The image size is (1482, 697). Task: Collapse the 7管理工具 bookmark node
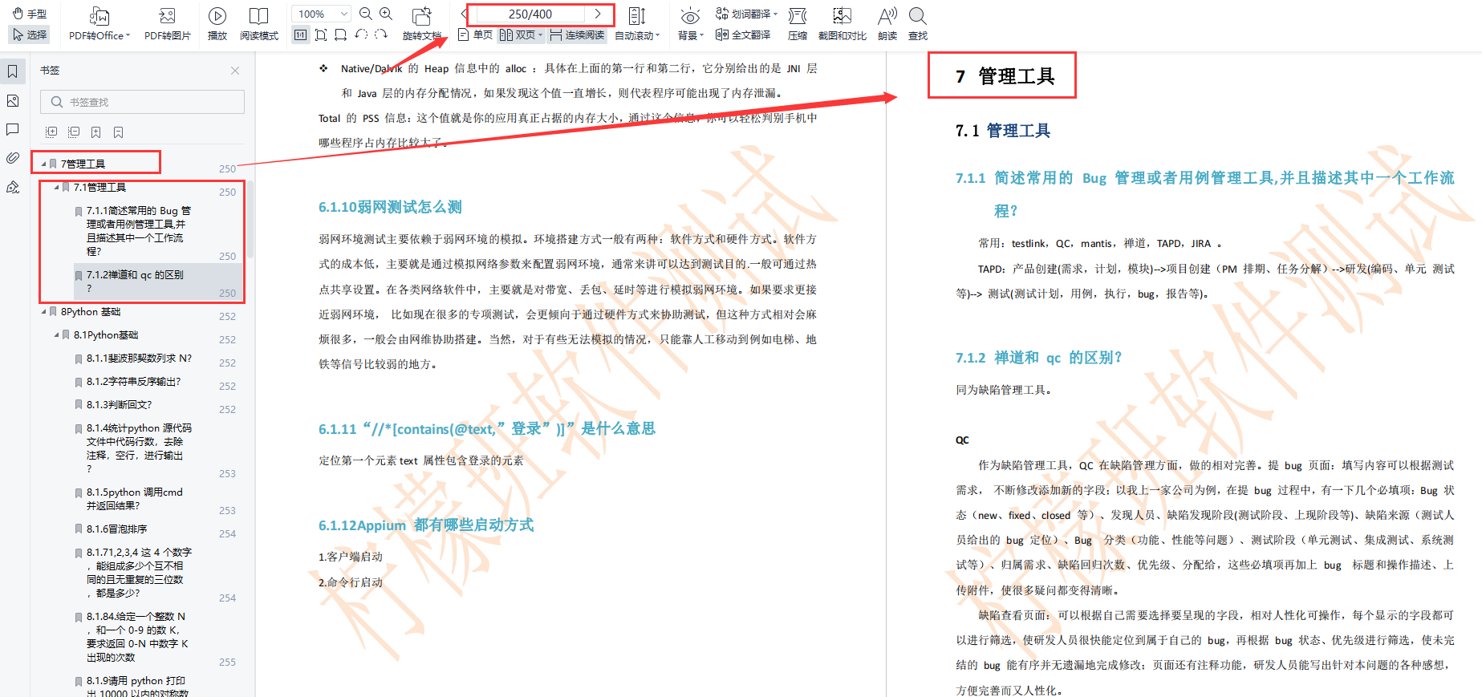coord(43,164)
